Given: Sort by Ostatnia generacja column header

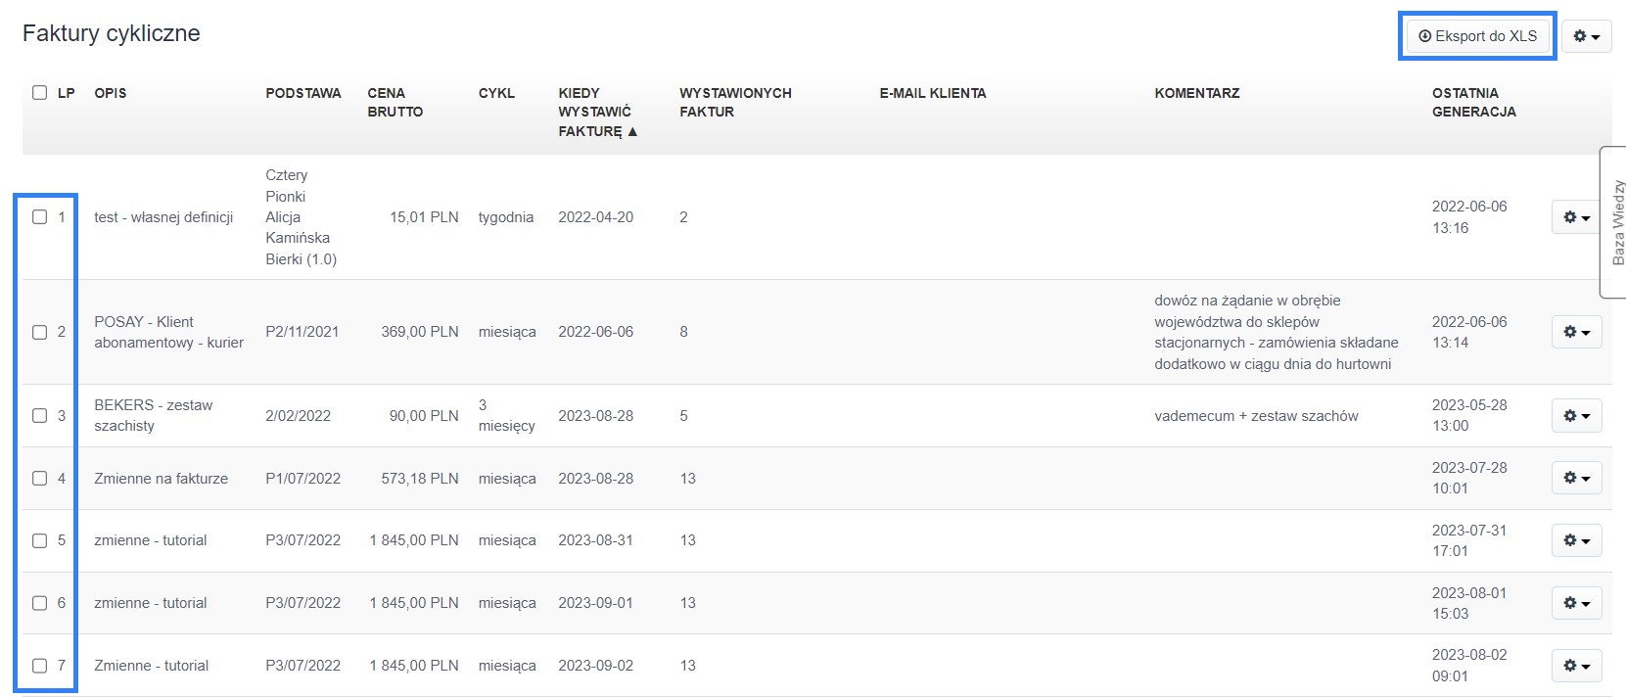Looking at the screenshot, I should [1473, 102].
